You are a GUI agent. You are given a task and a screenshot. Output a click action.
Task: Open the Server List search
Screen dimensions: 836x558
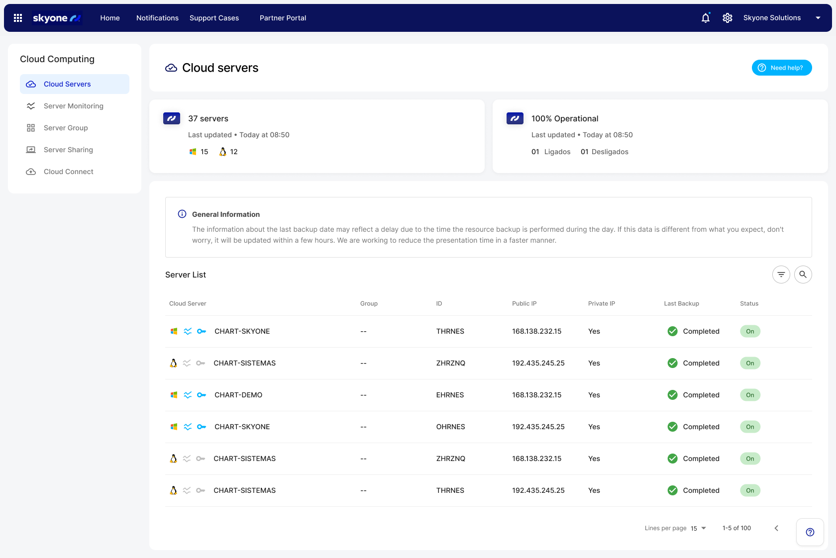803,275
